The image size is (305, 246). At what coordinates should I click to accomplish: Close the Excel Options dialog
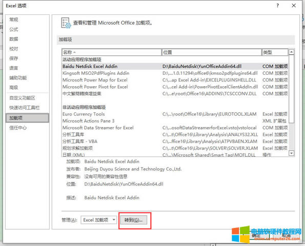click(294, 6)
